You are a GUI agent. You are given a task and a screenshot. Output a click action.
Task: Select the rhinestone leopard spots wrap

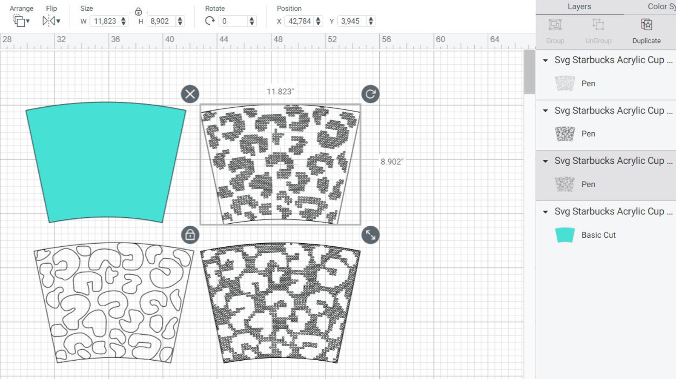pyautogui.click(x=281, y=164)
